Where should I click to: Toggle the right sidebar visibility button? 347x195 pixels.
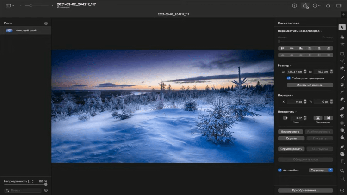tap(341, 6)
